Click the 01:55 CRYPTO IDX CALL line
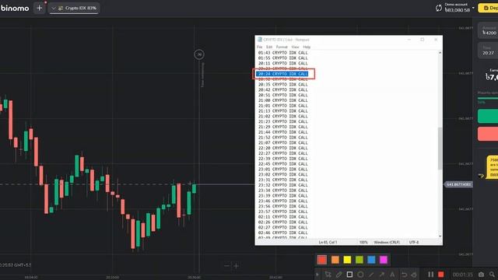 point(283,58)
